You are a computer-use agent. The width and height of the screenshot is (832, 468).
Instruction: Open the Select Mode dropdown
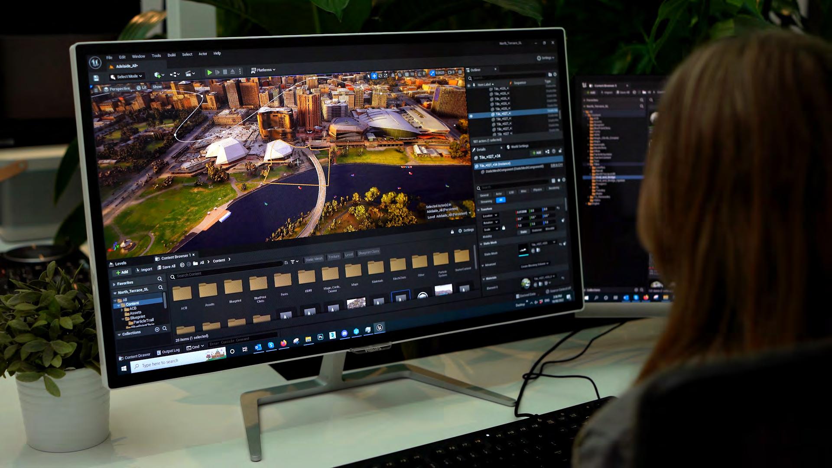pos(127,77)
